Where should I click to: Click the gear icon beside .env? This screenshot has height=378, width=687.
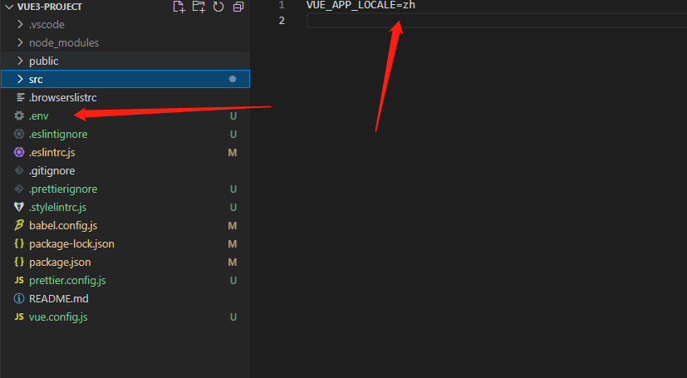click(19, 115)
